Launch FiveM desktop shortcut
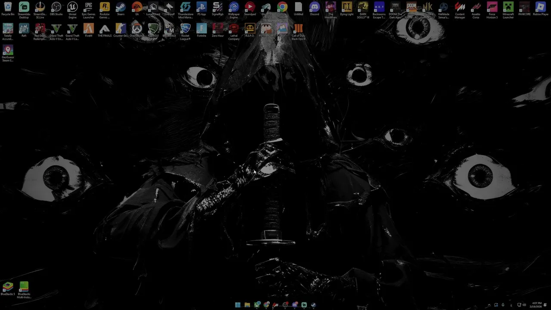Screen dimensions: 551x310 (89, 31)
